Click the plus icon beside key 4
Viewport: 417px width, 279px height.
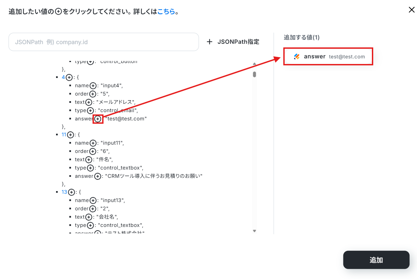point(69,77)
